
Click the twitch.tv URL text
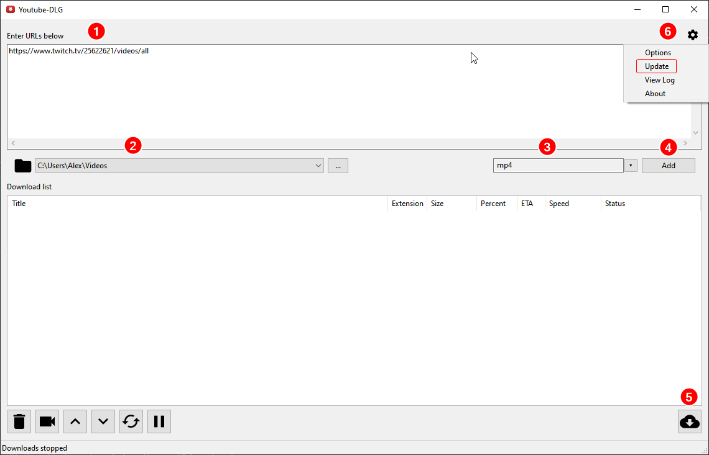[79, 51]
